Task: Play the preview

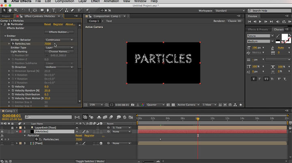Action: 260,21
